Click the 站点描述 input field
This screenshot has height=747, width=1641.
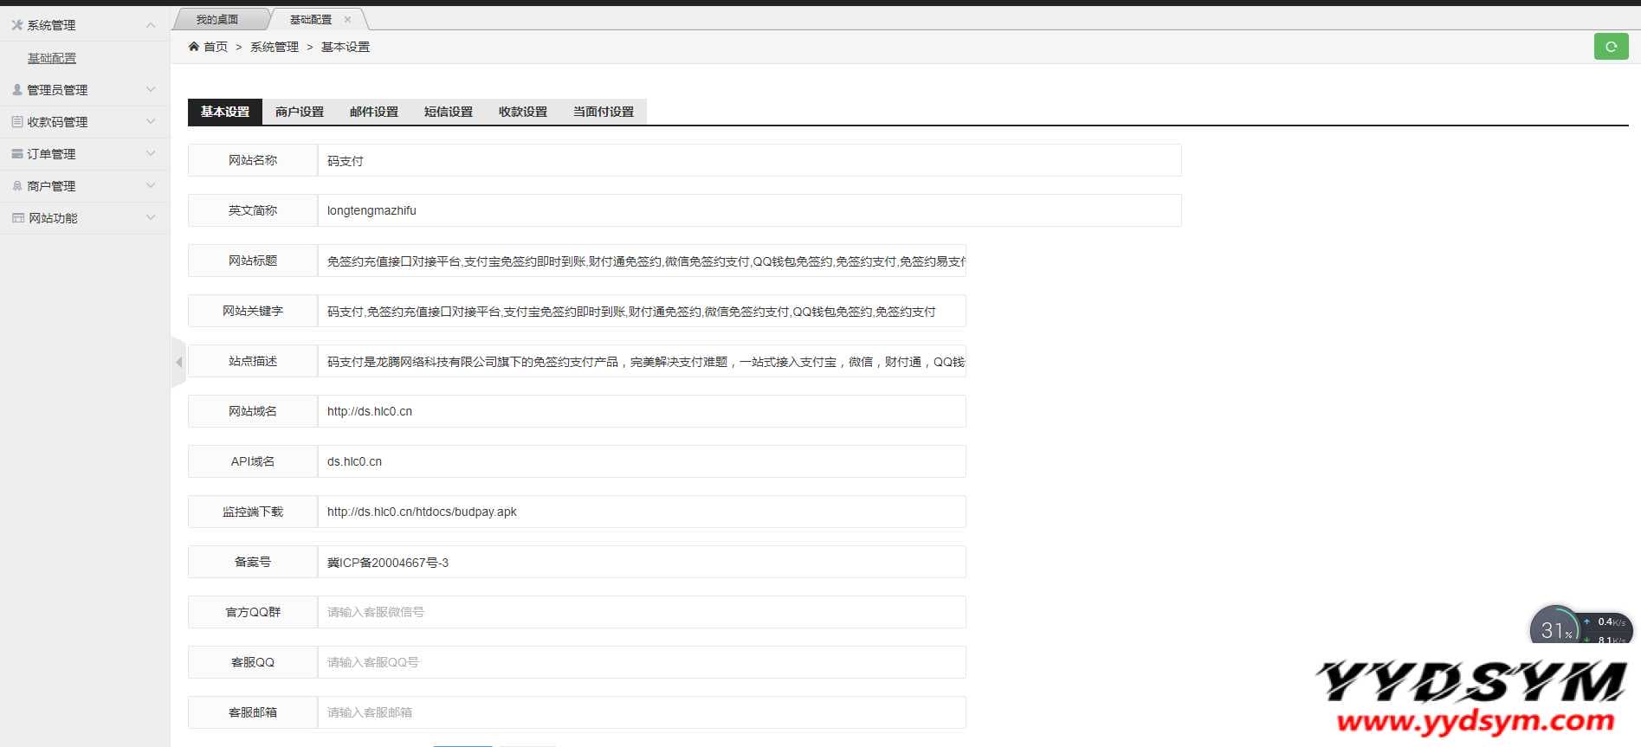click(642, 361)
